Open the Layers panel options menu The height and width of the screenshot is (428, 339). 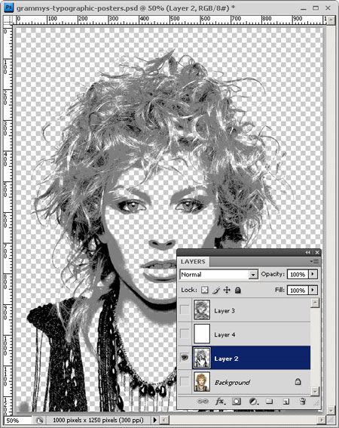(314, 261)
